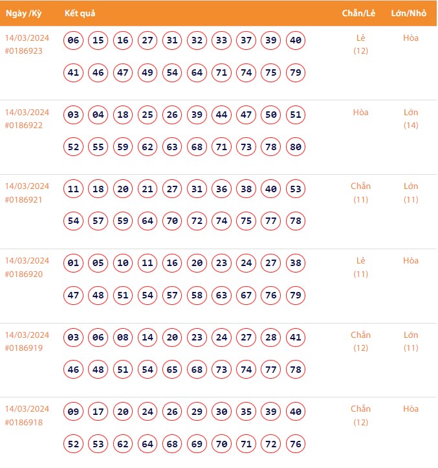Open draw #0186918 link
This screenshot has height=468, width=438.
(x=23, y=422)
